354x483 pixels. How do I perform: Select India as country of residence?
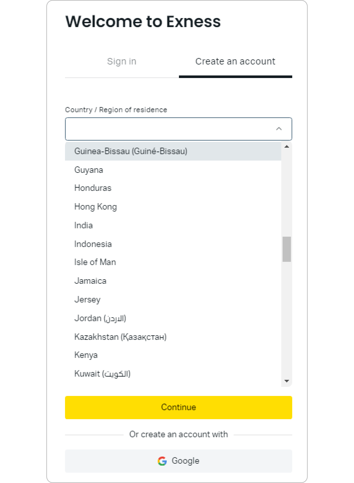click(x=173, y=225)
